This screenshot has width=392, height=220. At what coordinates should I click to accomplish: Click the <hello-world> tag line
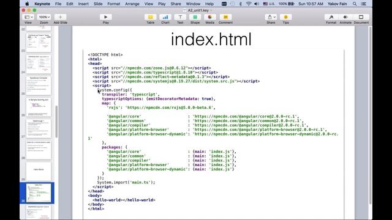pos(124,200)
